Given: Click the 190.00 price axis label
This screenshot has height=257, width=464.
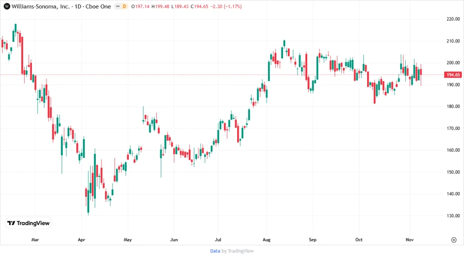Looking at the screenshot, I should (453, 85).
